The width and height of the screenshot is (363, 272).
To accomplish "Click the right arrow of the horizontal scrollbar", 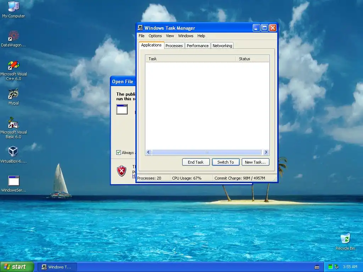I will tap(266, 152).
